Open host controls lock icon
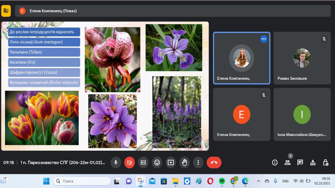335x188 pixels. [326, 162]
